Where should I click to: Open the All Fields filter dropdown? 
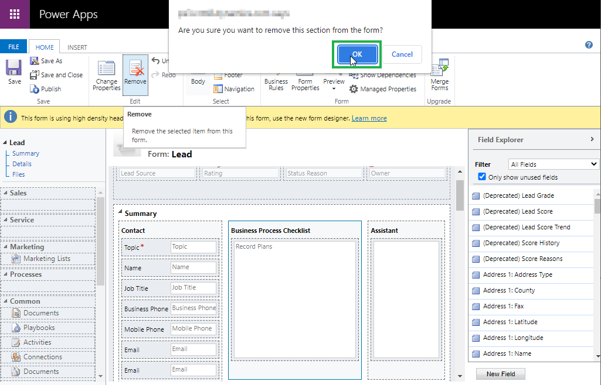(554, 164)
